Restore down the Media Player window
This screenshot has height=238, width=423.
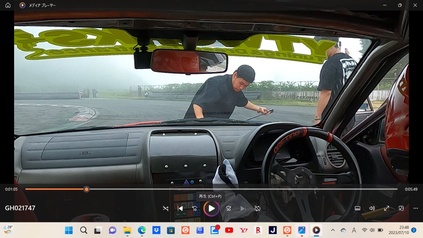coord(400,5)
